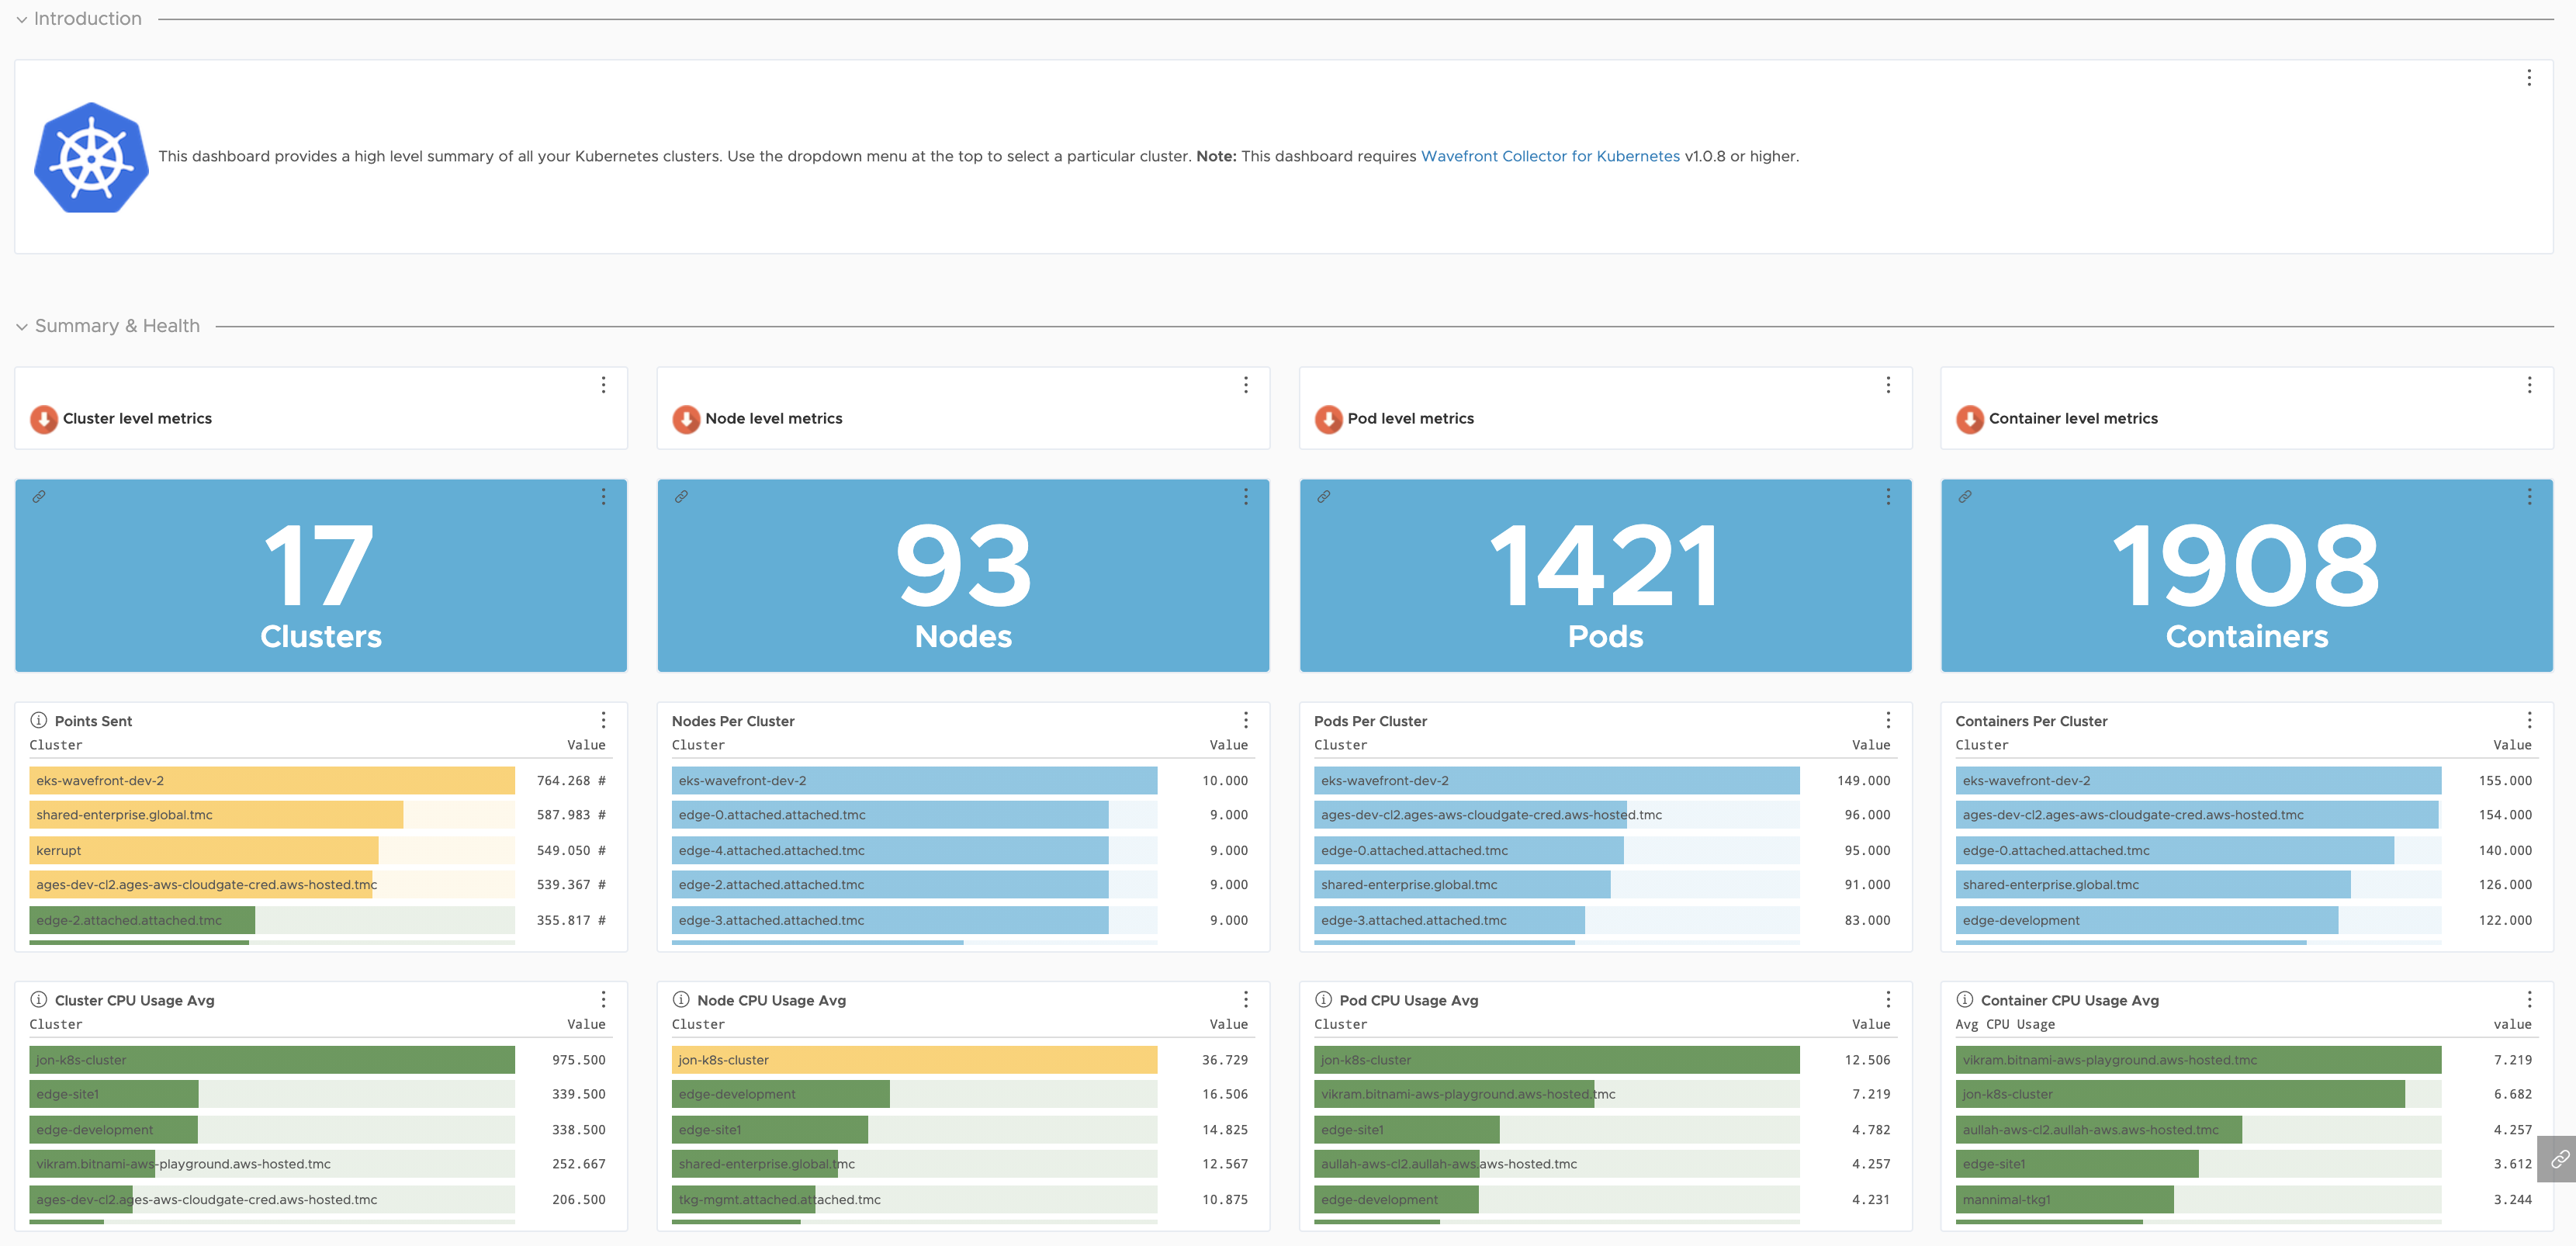Click Value column header in Points Sent
Image resolution: width=2576 pixels, height=1246 pixels.
click(586, 745)
